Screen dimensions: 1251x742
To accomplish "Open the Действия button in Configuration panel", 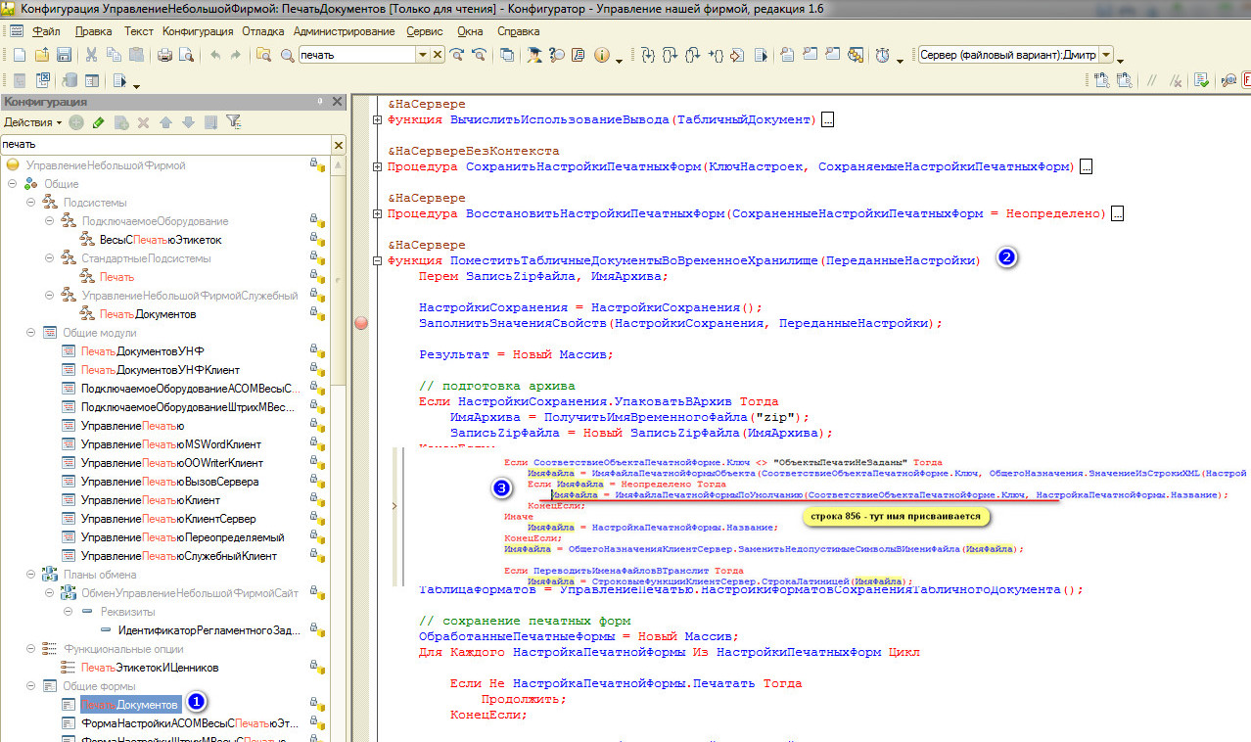I will pos(32,122).
